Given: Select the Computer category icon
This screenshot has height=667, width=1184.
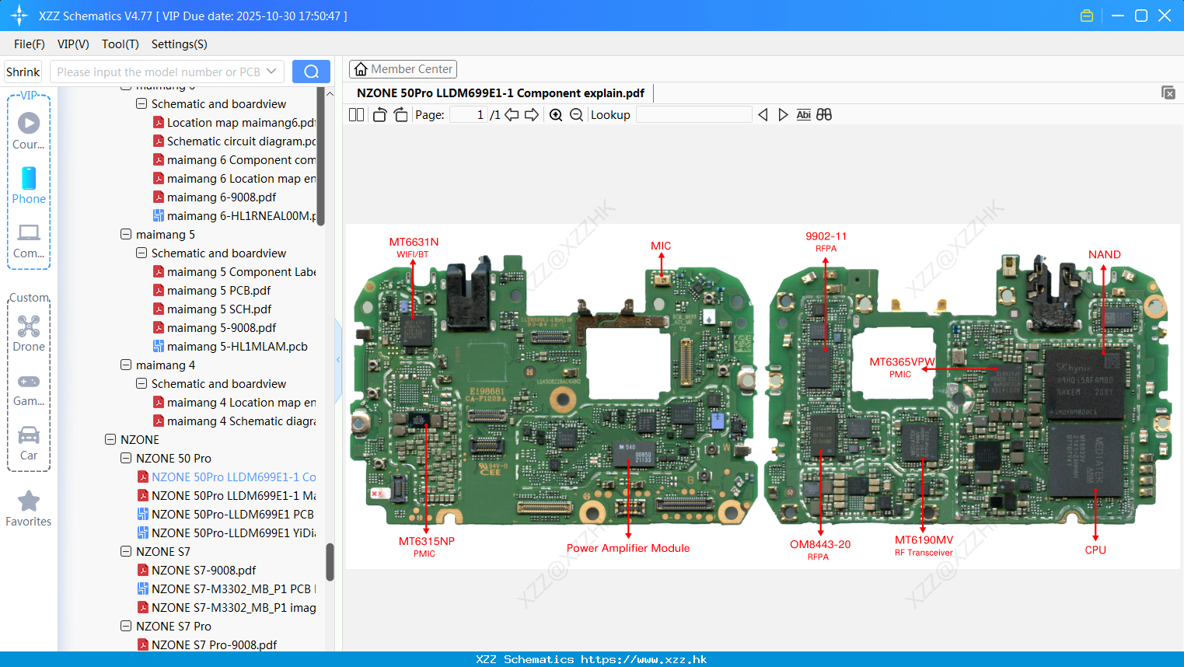Looking at the screenshot, I should click(29, 232).
